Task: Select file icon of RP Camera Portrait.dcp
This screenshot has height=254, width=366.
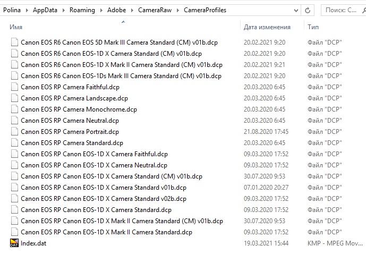Action: (14, 132)
